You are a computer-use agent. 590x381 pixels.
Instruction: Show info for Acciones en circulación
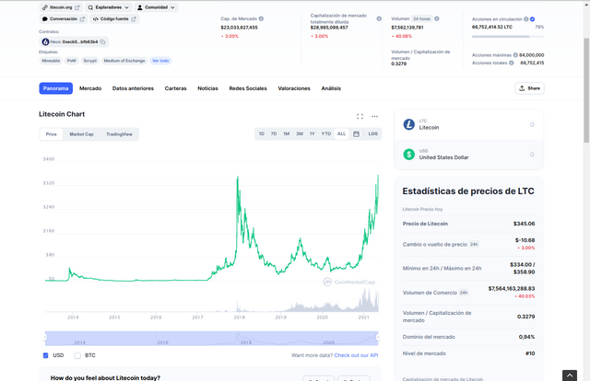[x=525, y=18]
